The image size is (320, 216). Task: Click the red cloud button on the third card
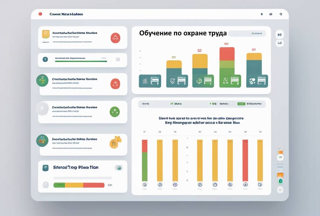coord(115,84)
